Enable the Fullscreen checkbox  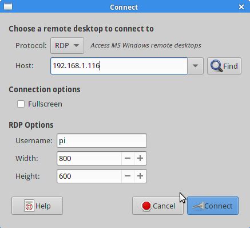[x=21, y=104]
